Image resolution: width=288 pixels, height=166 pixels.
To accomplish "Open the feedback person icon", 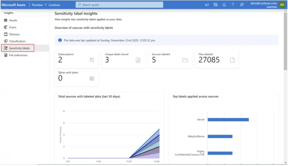I will click(242, 5).
